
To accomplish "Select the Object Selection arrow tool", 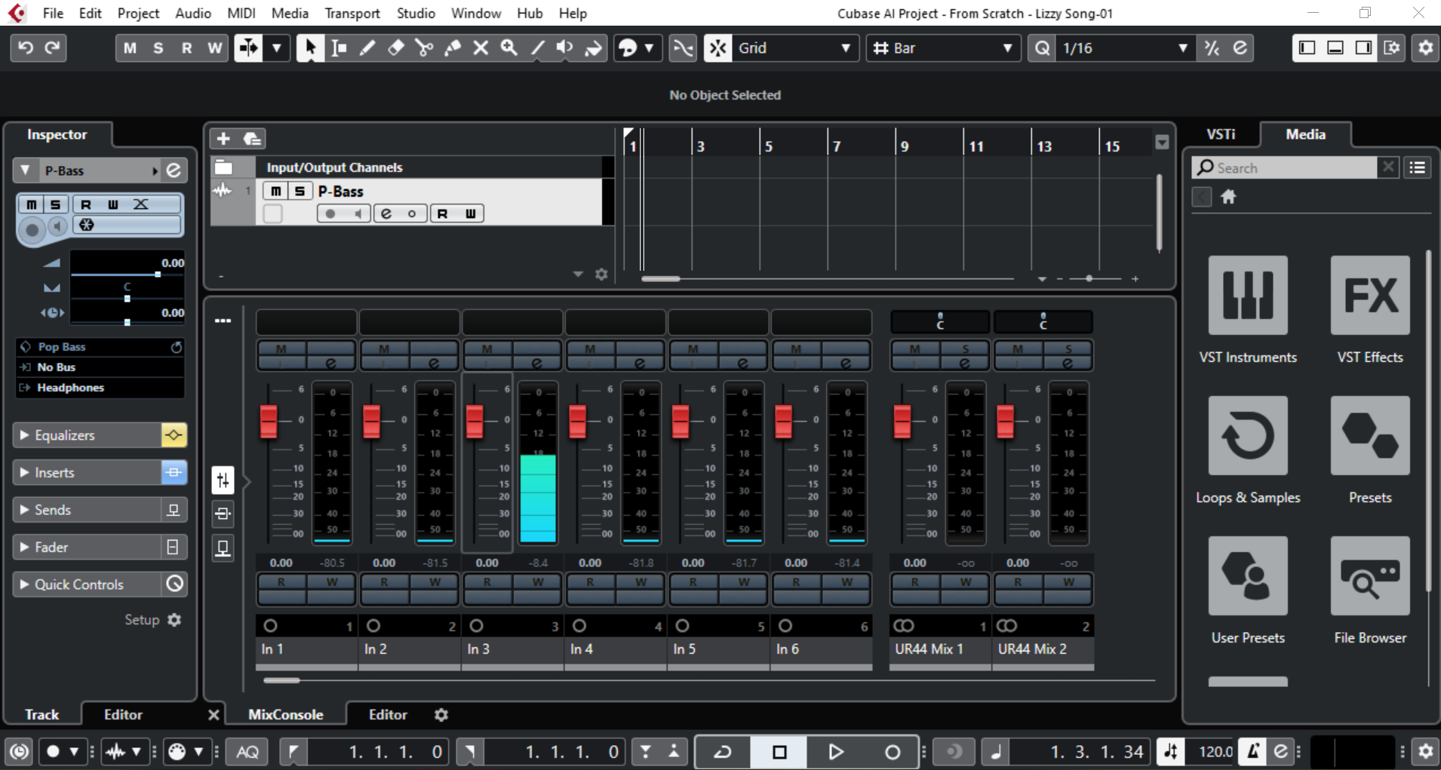I will [309, 48].
